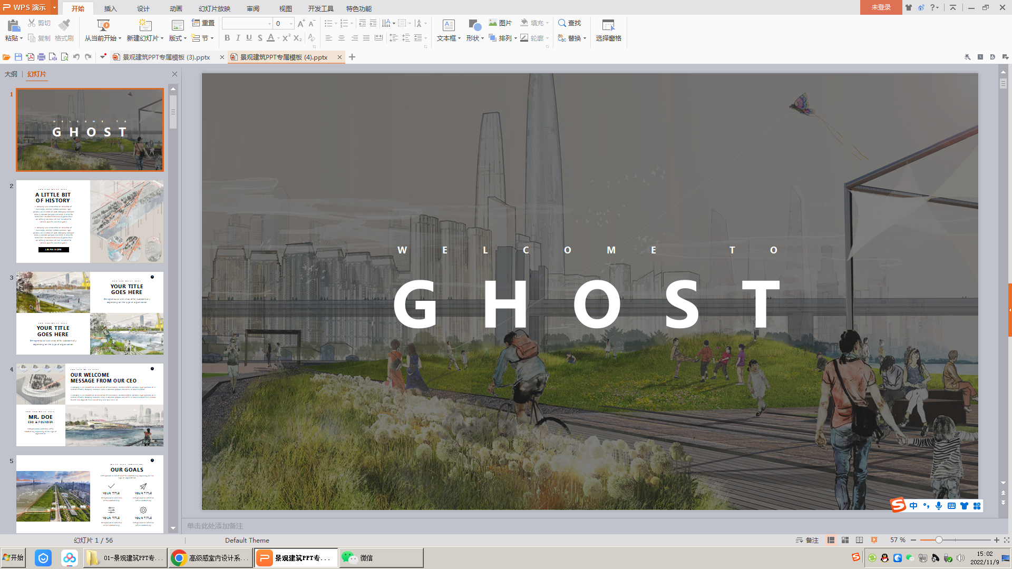
Task: Click the zoom out minus button
Action: click(x=913, y=540)
